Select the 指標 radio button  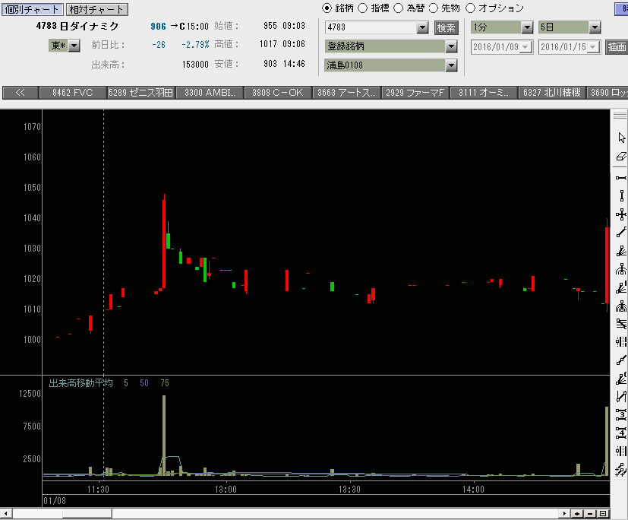point(362,8)
